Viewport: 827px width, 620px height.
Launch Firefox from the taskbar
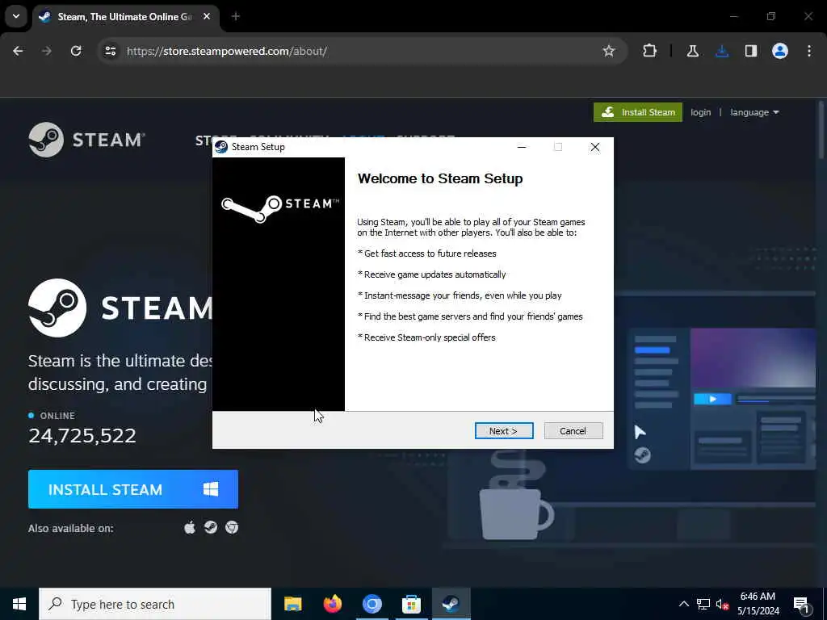coord(332,604)
